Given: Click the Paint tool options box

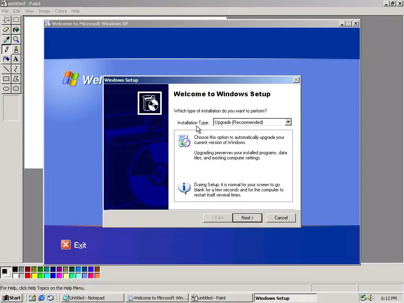Looking at the screenshot, I should click(x=11, y=108).
